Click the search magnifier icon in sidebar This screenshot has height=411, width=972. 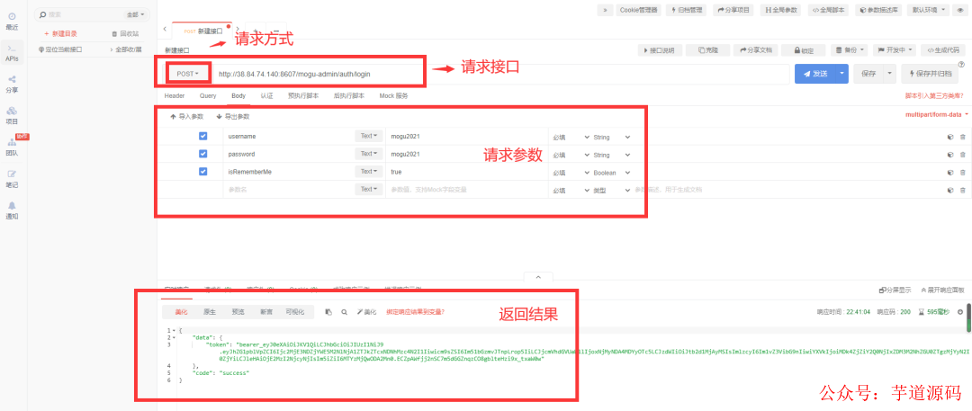tap(43, 13)
